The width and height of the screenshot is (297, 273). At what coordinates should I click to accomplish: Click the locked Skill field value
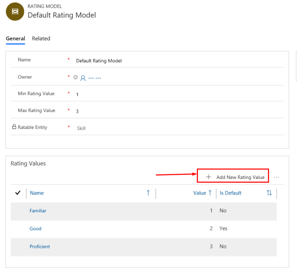pyautogui.click(x=81, y=128)
